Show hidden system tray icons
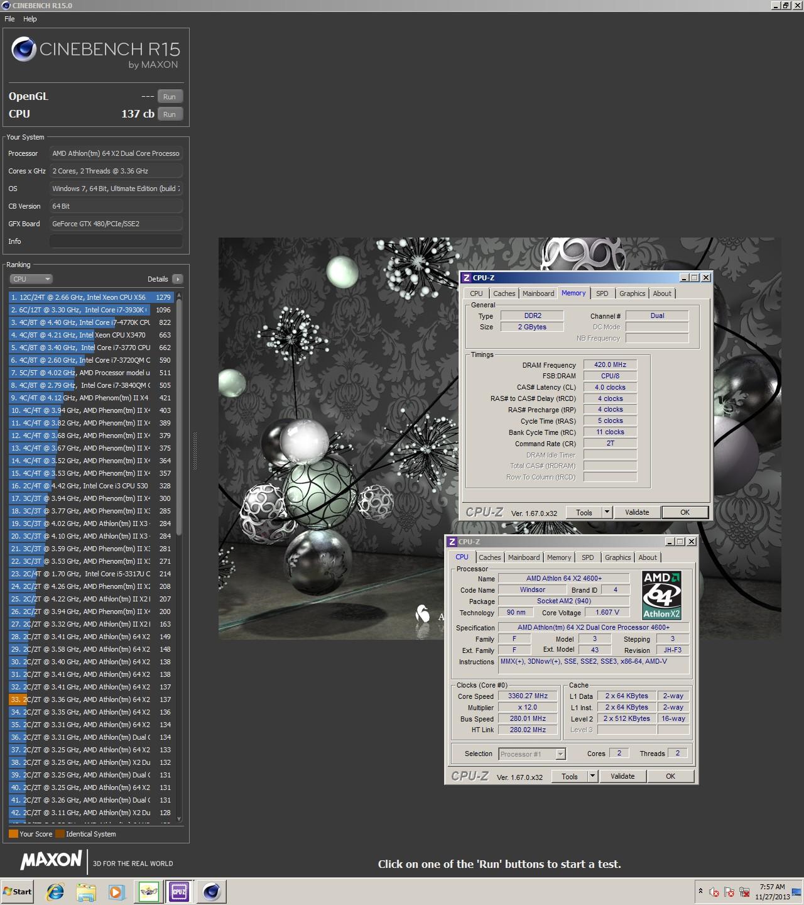The image size is (804, 905). (x=700, y=891)
